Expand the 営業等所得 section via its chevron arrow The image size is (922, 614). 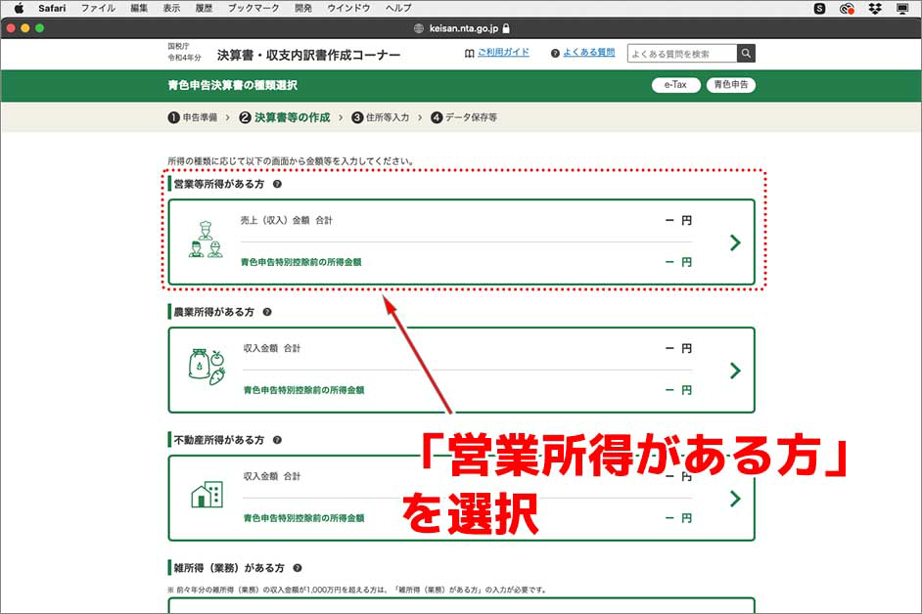point(735,242)
